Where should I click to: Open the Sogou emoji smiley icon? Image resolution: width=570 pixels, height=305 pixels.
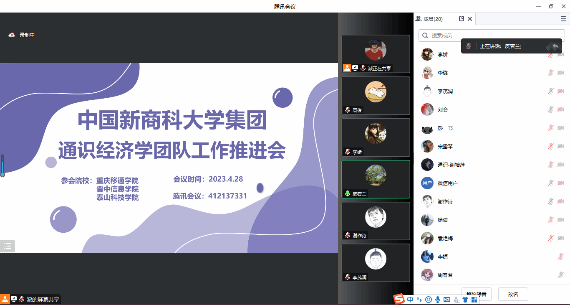pyautogui.click(x=428, y=300)
